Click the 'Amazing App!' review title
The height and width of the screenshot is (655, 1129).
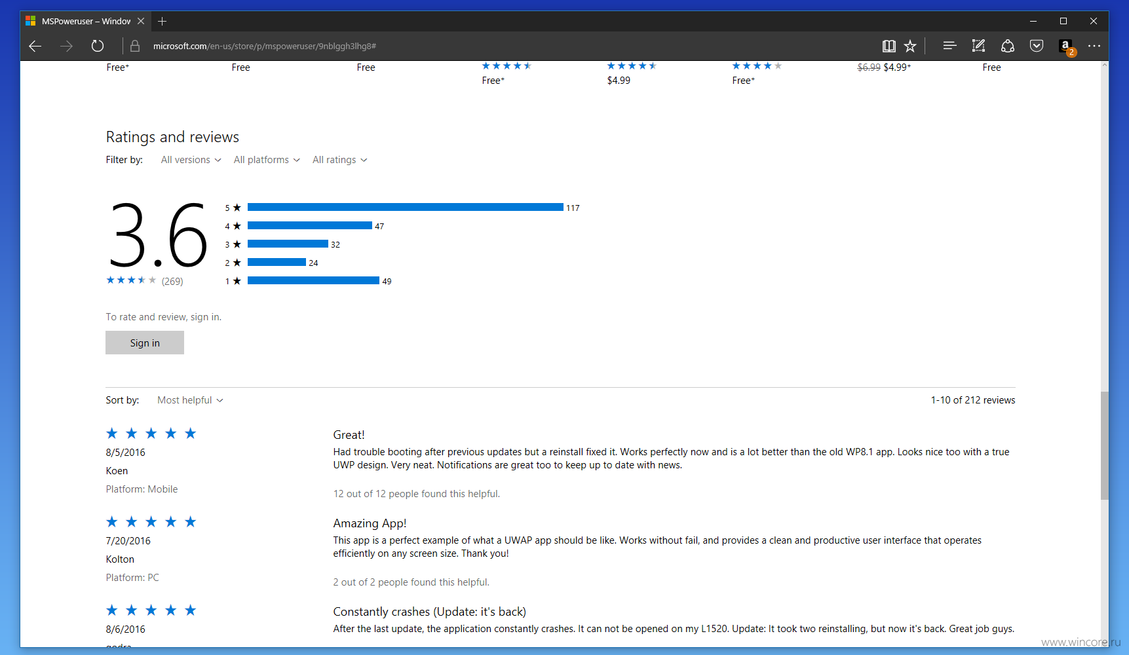[x=370, y=523]
